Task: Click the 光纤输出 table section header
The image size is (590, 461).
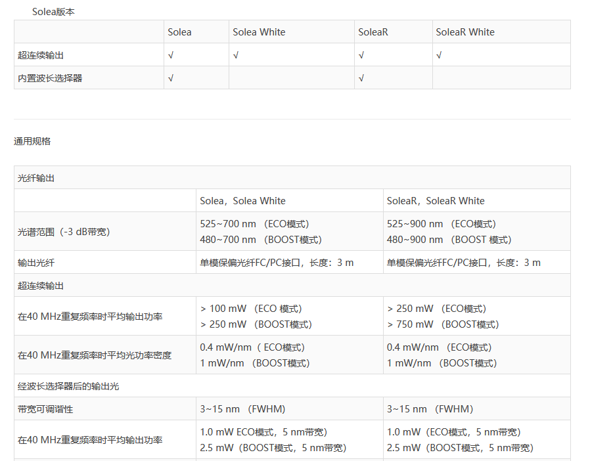Action: (x=36, y=178)
